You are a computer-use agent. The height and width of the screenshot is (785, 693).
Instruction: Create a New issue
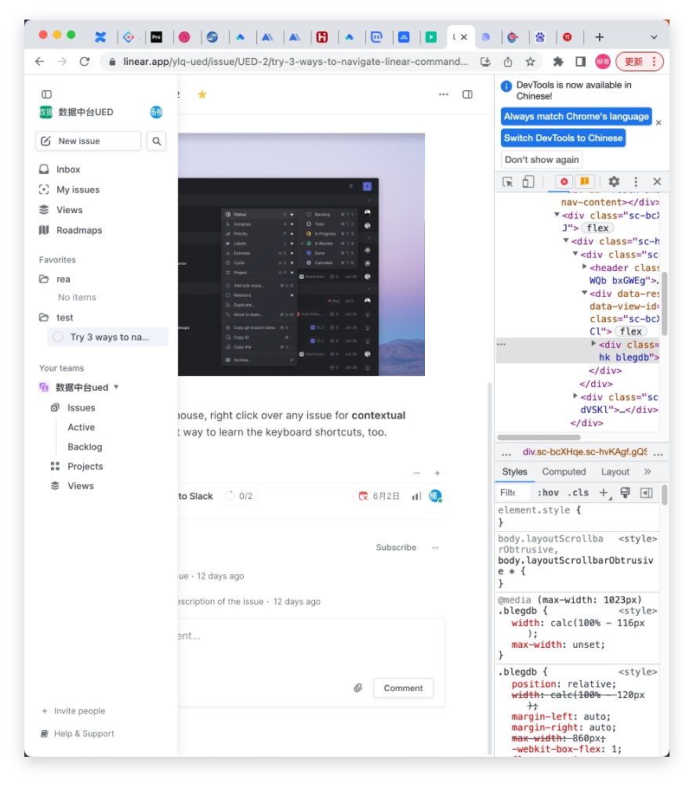[x=88, y=141]
